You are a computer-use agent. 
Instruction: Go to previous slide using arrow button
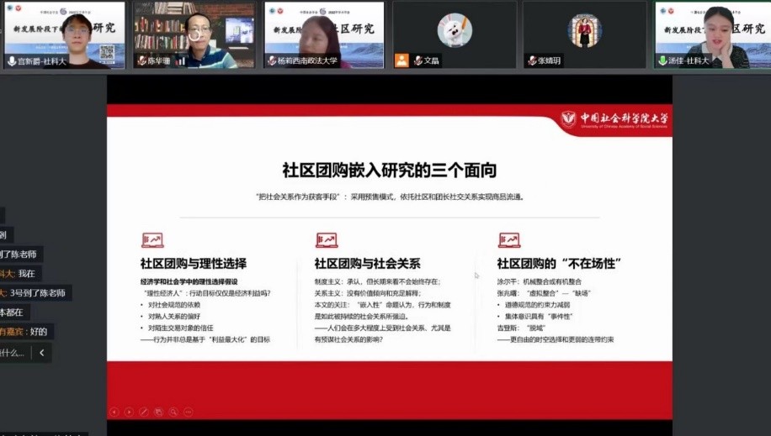114,412
